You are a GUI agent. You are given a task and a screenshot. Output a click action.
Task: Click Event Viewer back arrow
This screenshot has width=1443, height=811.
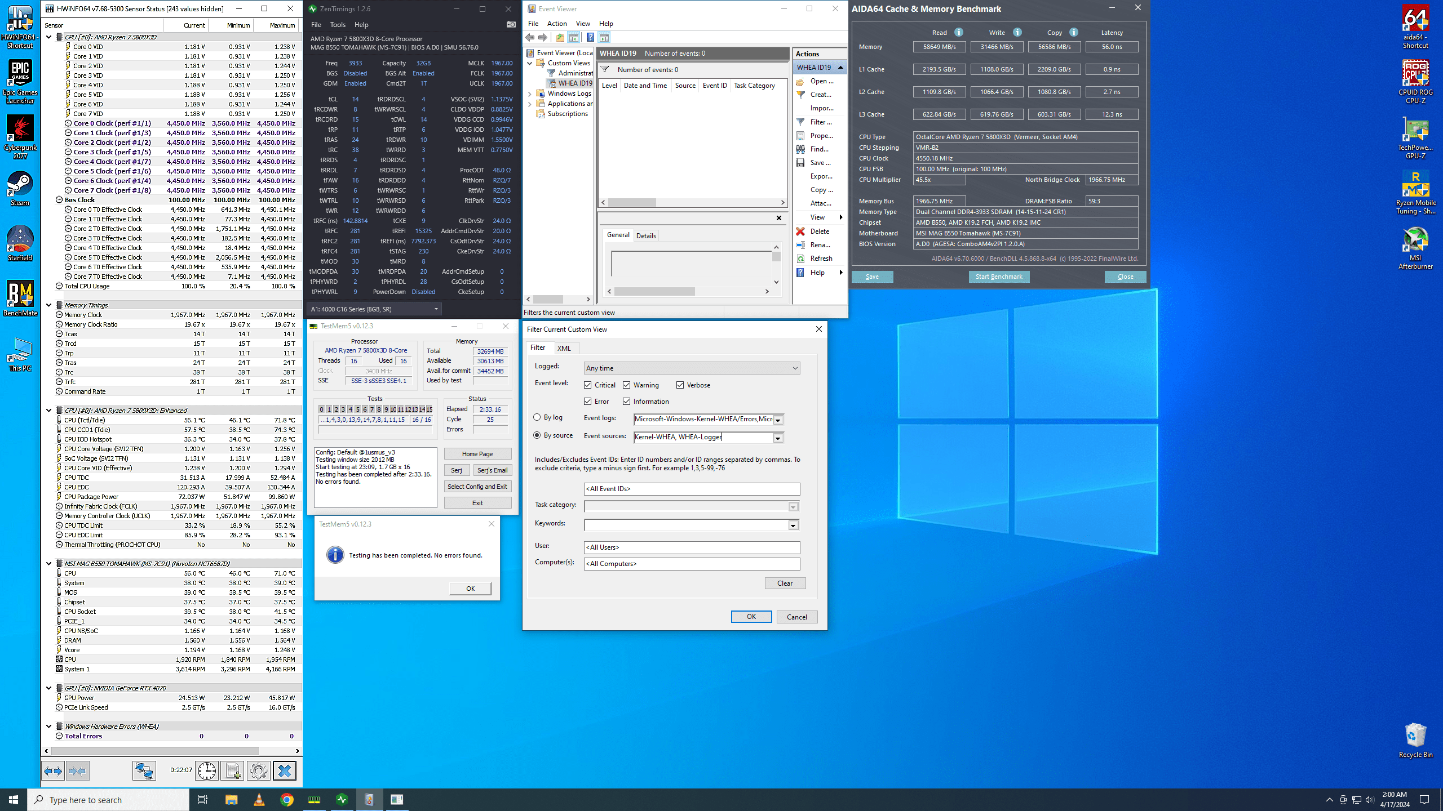point(530,37)
